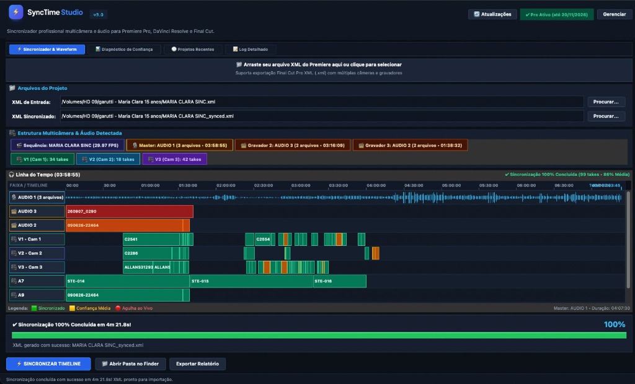Select the STE-015 clip on A7
The image size is (635, 384).
pyautogui.click(x=252, y=281)
